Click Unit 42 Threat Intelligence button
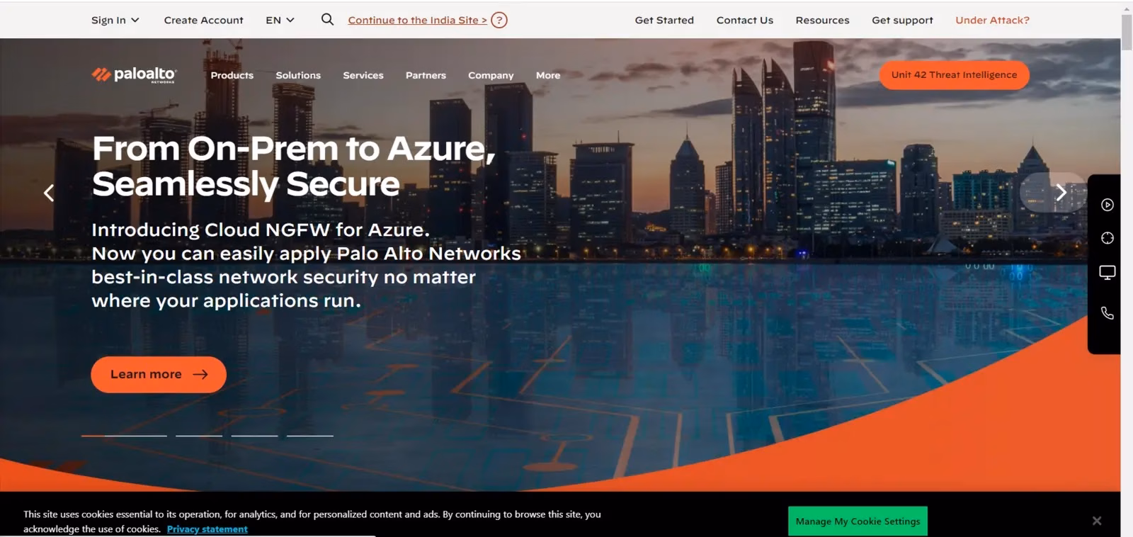This screenshot has height=537, width=1133. coord(955,75)
